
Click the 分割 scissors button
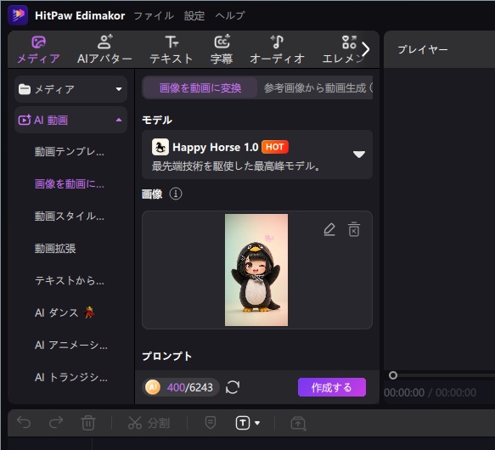(x=149, y=423)
